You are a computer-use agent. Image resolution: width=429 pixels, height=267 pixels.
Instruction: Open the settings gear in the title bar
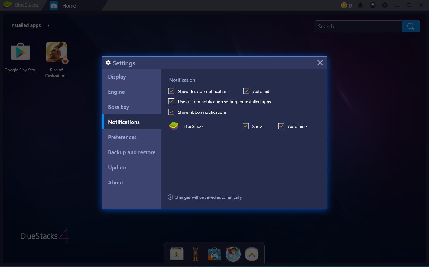click(x=385, y=5)
